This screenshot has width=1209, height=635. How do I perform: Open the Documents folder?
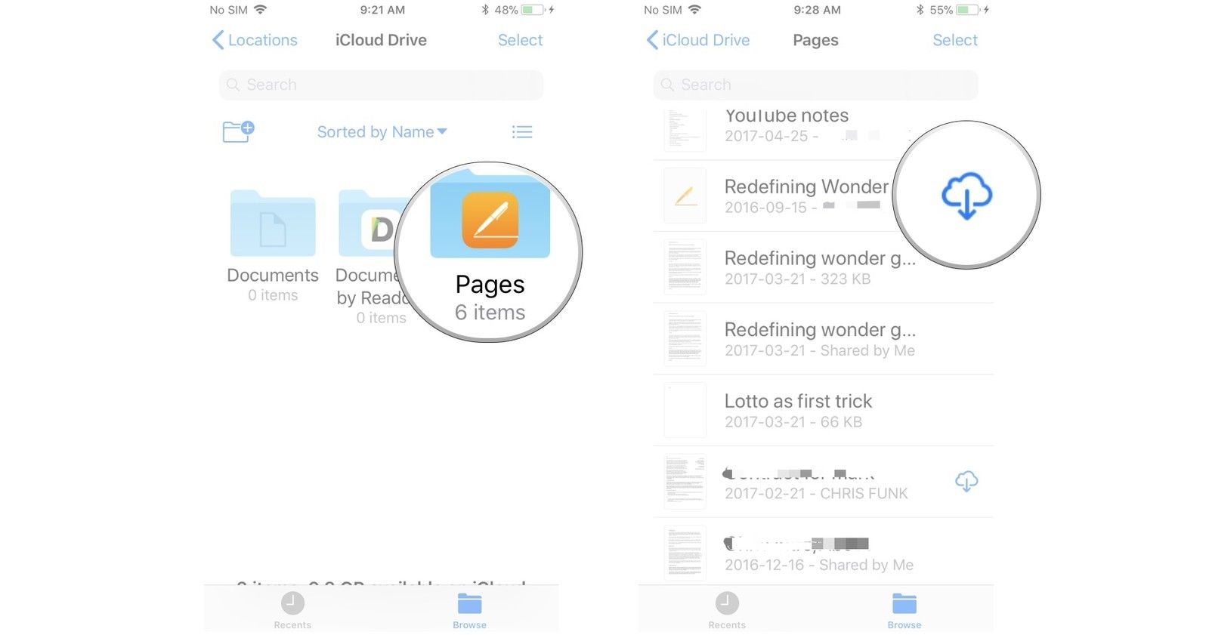(273, 246)
